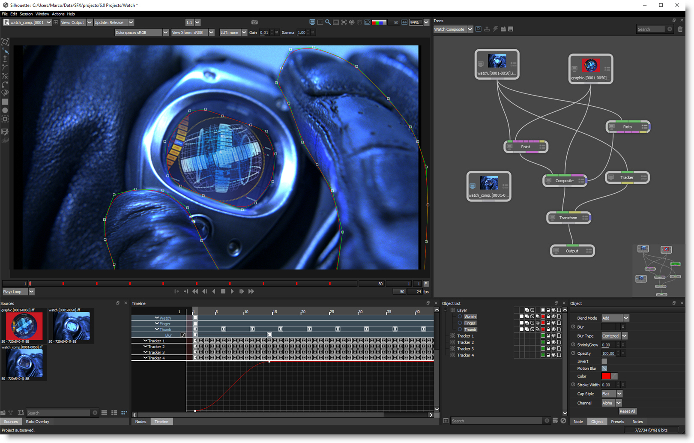694x443 pixels.
Task: Open the Session menu
Action: click(x=26, y=14)
